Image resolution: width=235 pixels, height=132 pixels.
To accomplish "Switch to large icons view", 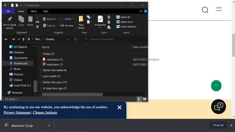I will click(x=144, y=99).
